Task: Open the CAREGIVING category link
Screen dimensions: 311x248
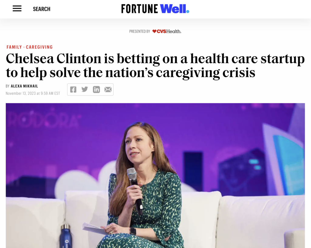Action: tap(39, 47)
